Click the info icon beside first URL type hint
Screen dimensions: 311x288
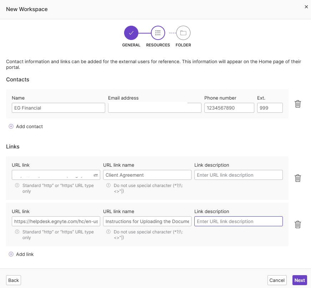(x=17, y=185)
